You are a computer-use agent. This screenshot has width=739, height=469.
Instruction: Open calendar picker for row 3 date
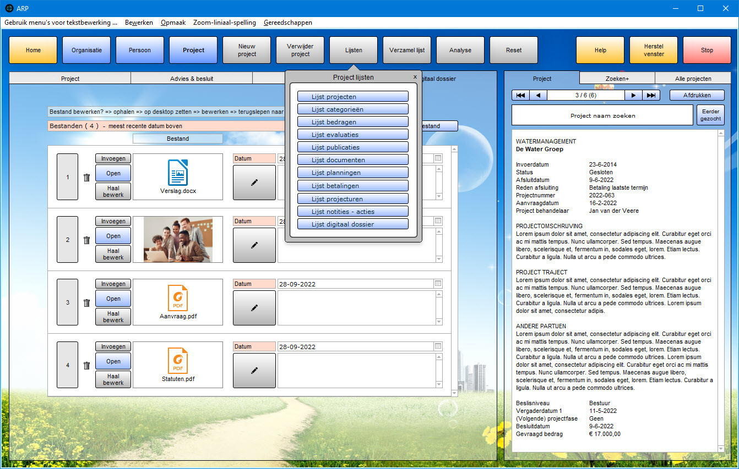coord(438,284)
